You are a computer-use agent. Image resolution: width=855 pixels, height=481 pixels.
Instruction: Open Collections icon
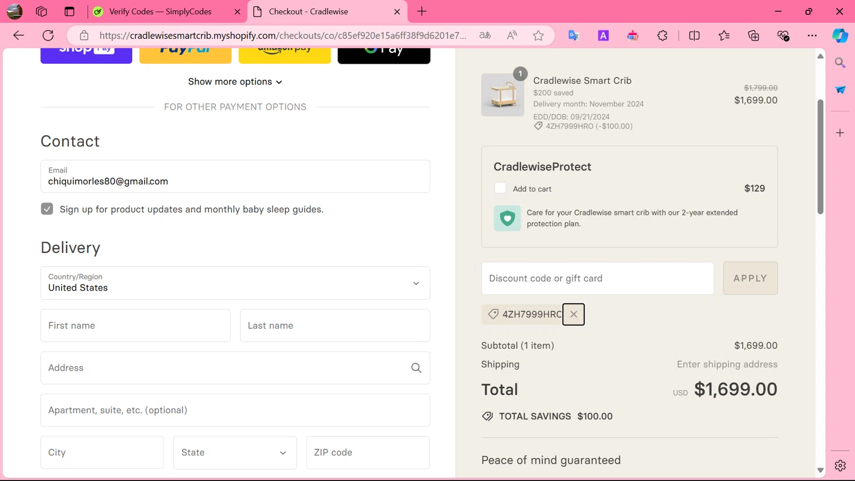[x=754, y=35]
